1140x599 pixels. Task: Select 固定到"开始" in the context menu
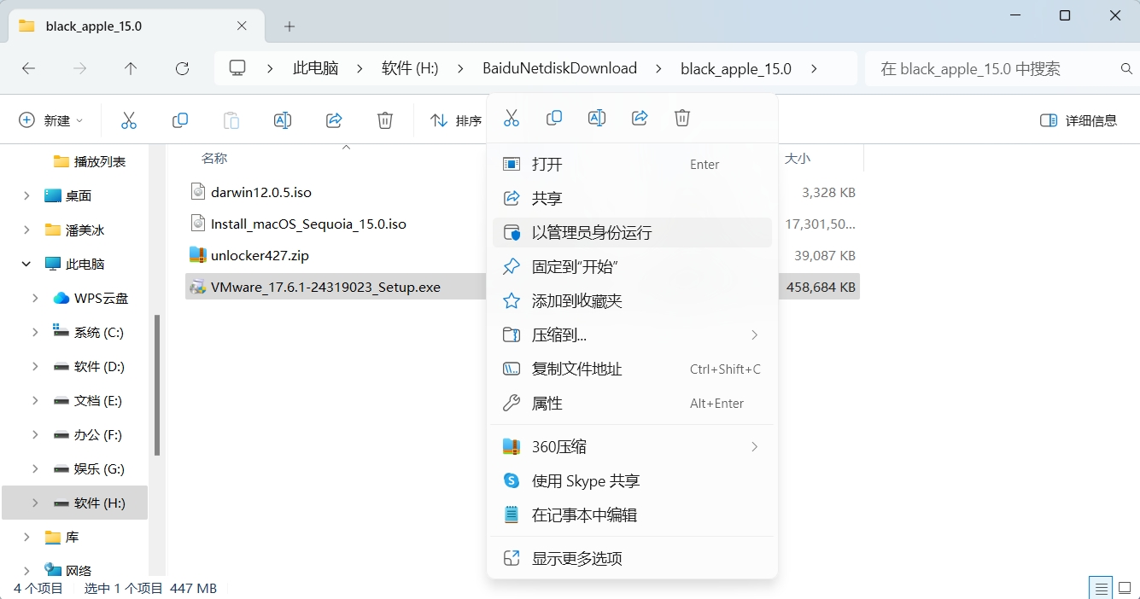[x=632, y=266]
